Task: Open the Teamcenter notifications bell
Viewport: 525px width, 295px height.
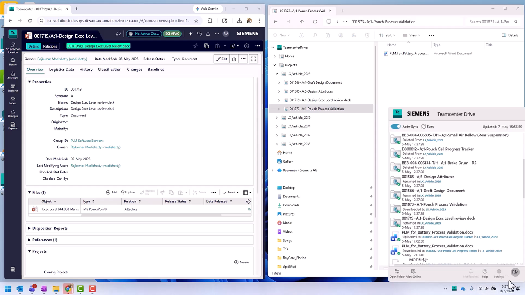Action: pos(208,34)
